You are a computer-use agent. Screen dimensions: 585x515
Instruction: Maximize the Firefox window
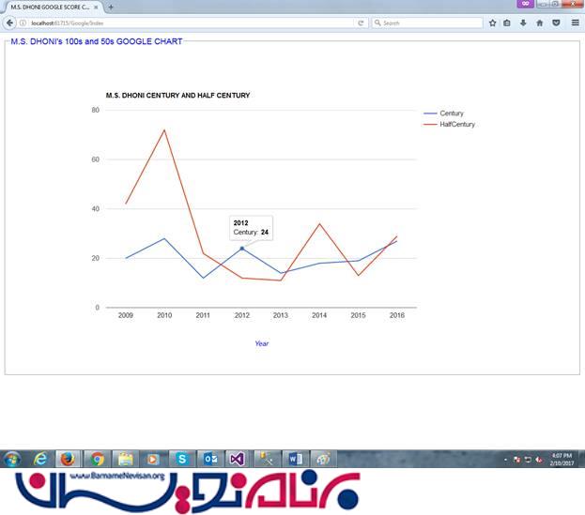(x=555, y=4)
